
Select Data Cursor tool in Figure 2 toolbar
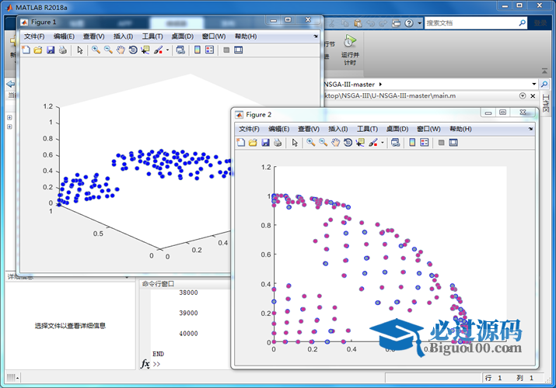tap(360, 143)
